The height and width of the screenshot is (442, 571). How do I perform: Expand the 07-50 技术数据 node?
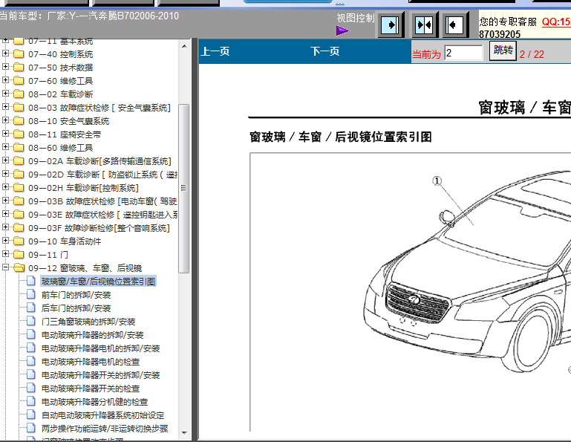coord(5,67)
